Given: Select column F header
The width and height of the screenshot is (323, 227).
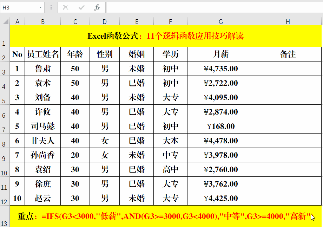Looking at the screenshot, I should [x=170, y=21].
